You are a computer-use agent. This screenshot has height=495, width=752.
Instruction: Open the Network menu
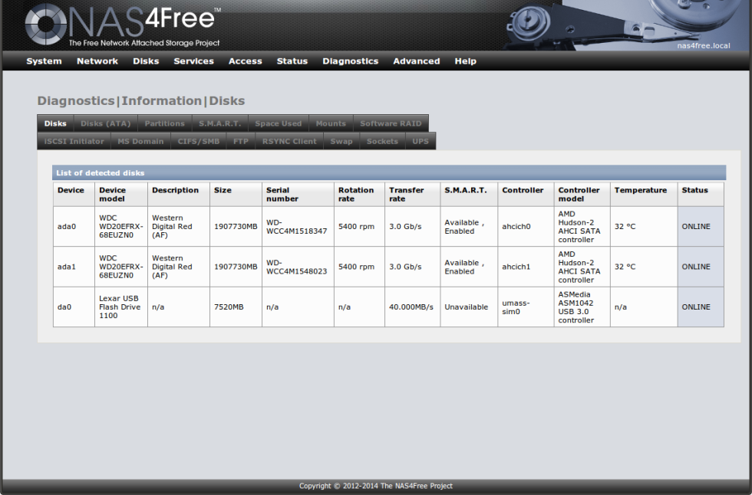97,61
